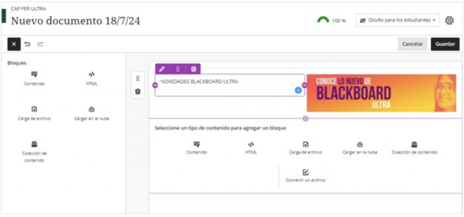The height and width of the screenshot is (217, 464).
Task: Add an HTML block in the new row
Action: coord(251,148)
